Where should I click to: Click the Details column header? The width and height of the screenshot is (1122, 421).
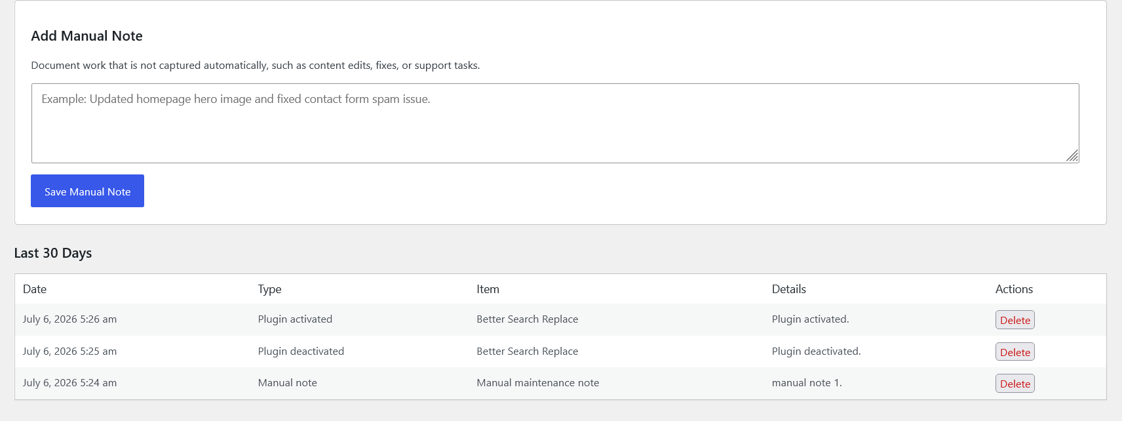click(x=788, y=289)
